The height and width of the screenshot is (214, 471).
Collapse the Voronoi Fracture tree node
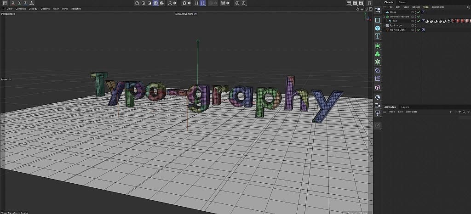pyautogui.click(x=385, y=17)
